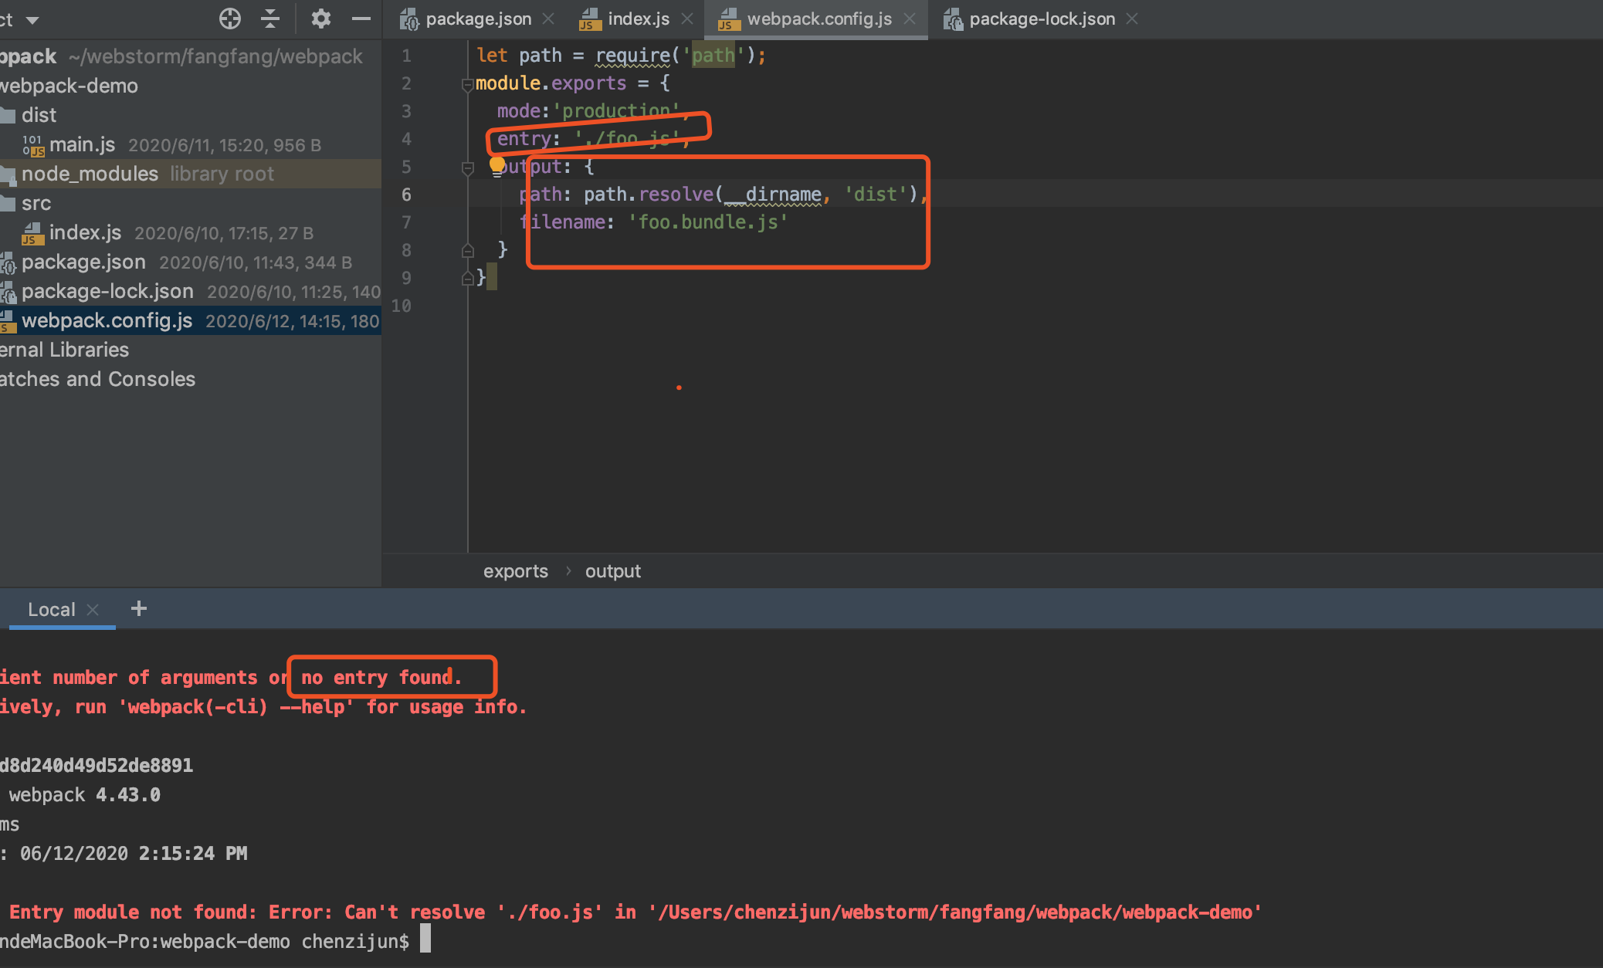The height and width of the screenshot is (968, 1603).
Task: Close the package-lock.json tab
Action: coord(1132,19)
